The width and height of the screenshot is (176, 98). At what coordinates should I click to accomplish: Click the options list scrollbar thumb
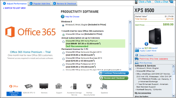130,44
